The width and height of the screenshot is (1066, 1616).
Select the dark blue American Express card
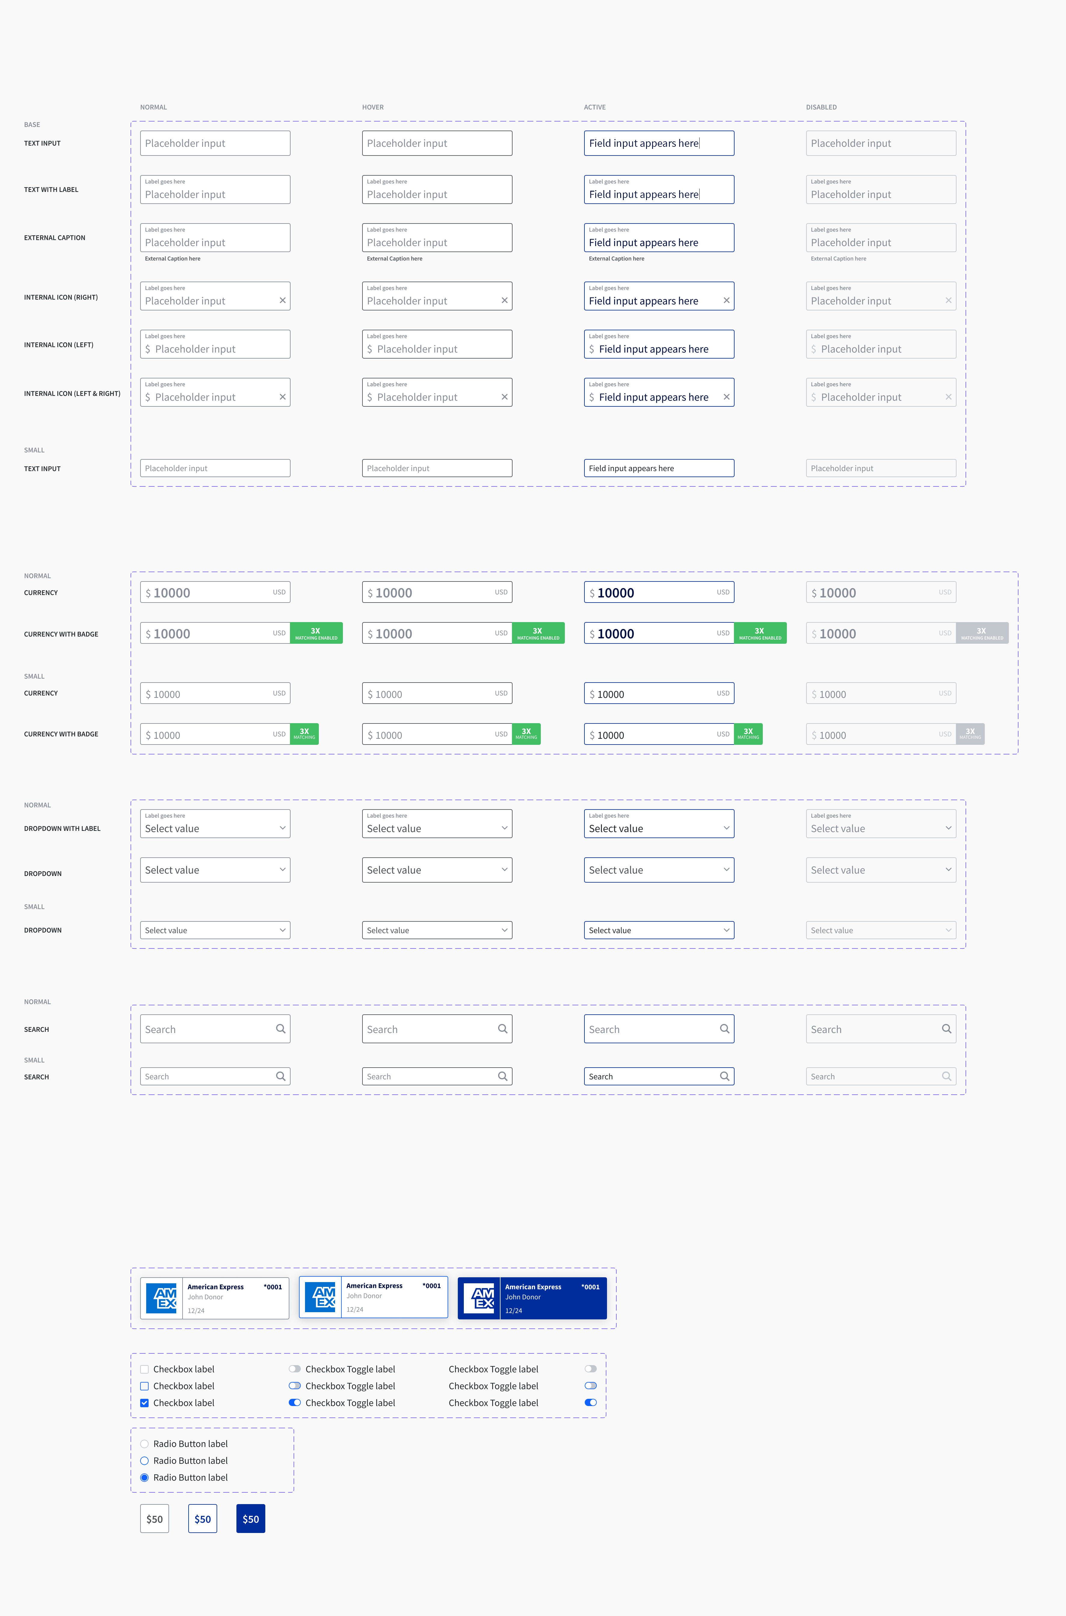click(x=532, y=1299)
